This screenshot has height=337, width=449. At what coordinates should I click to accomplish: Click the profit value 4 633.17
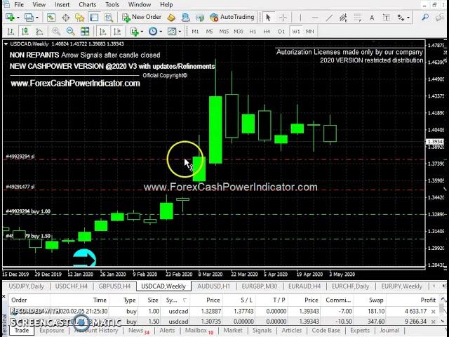tap(416, 311)
